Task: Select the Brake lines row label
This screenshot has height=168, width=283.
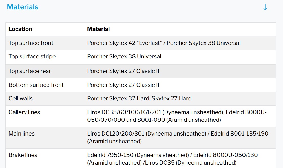Action: pos(23,155)
